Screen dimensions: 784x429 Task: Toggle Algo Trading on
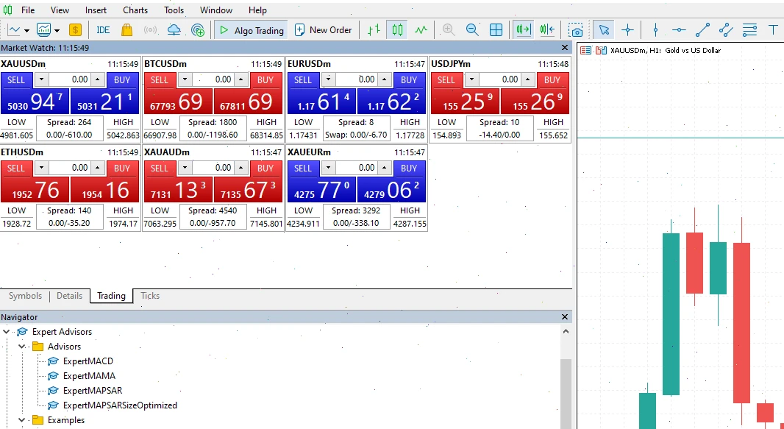pyautogui.click(x=252, y=30)
